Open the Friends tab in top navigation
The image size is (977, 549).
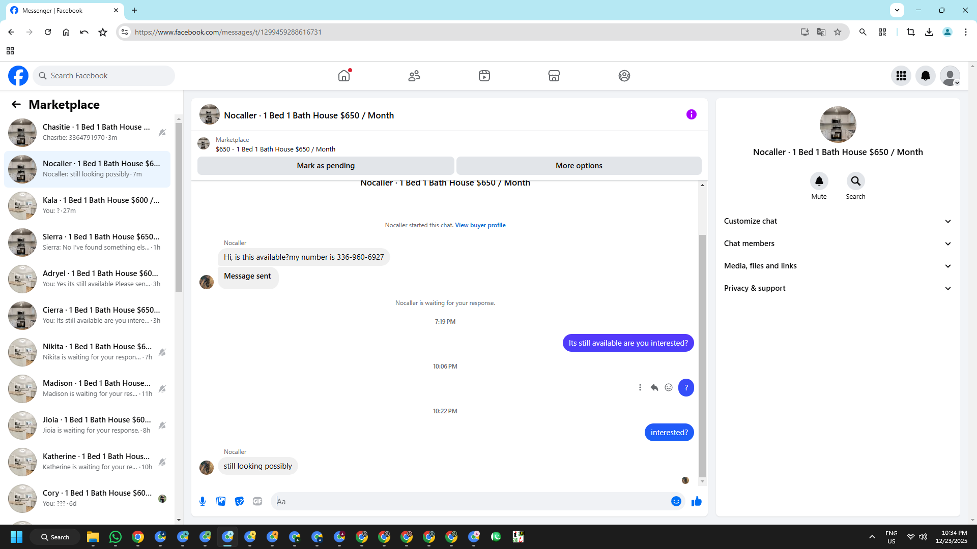click(414, 76)
